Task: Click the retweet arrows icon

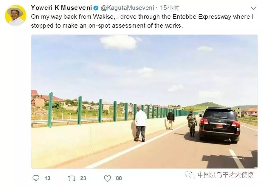Action: 72,178
